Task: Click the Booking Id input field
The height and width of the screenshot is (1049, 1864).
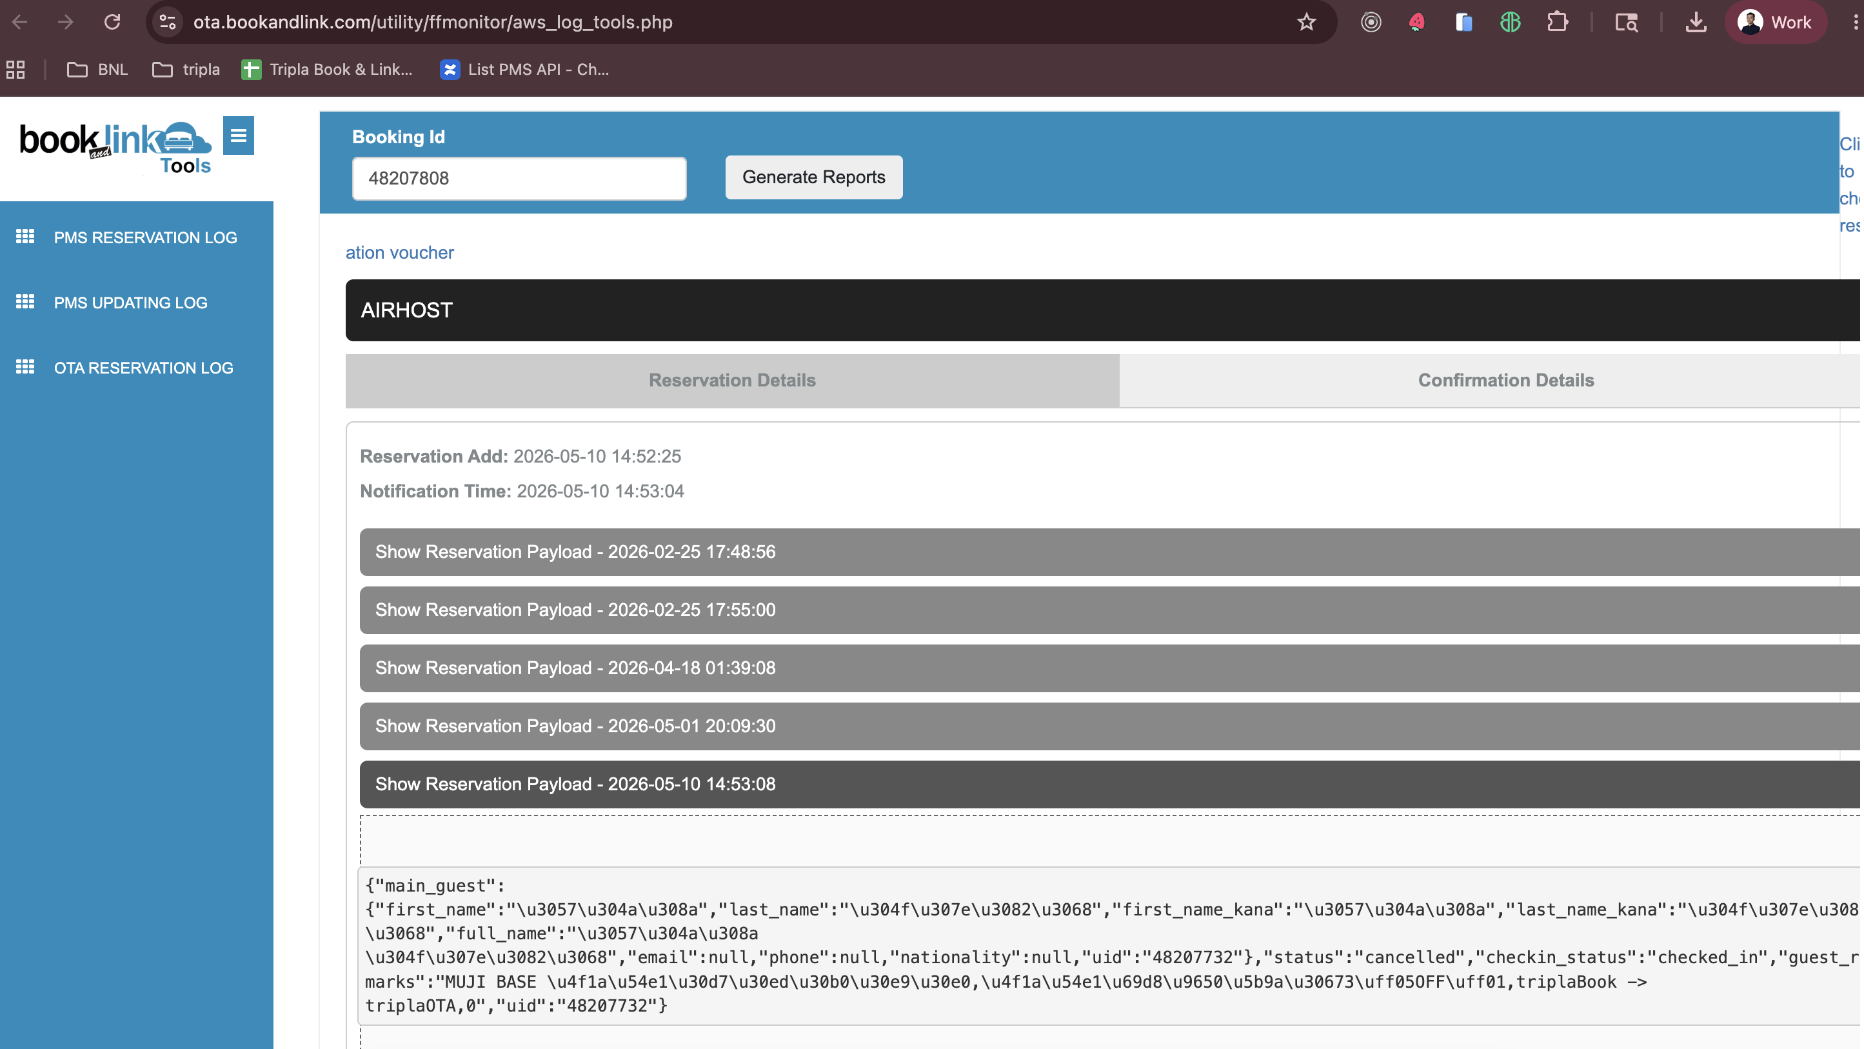Action: (x=519, y=178)
